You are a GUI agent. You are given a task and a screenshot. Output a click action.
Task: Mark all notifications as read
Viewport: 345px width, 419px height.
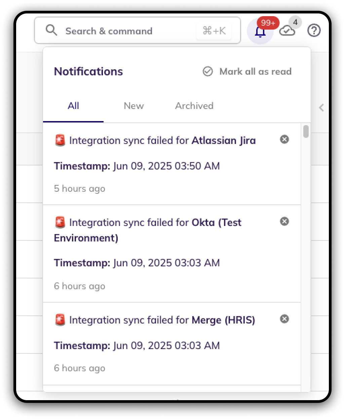click(247, 72)
